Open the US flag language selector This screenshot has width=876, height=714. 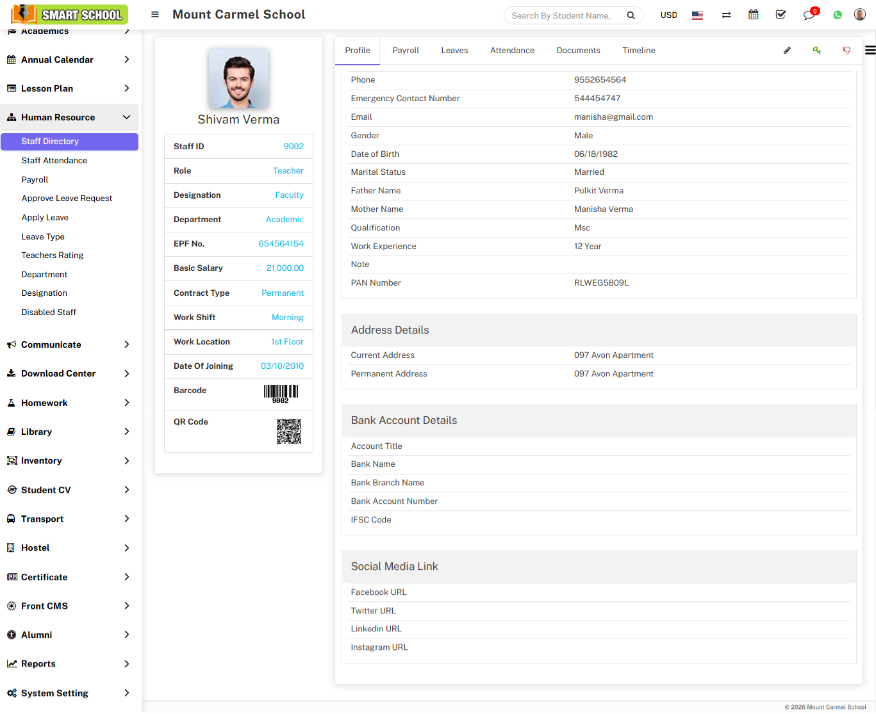tap(698, 15)
